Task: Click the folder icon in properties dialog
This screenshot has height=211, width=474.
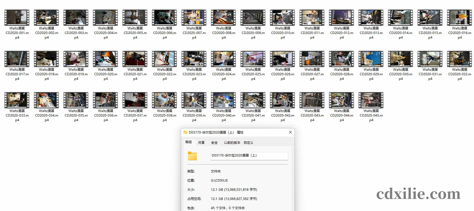Action: (192, 156)
